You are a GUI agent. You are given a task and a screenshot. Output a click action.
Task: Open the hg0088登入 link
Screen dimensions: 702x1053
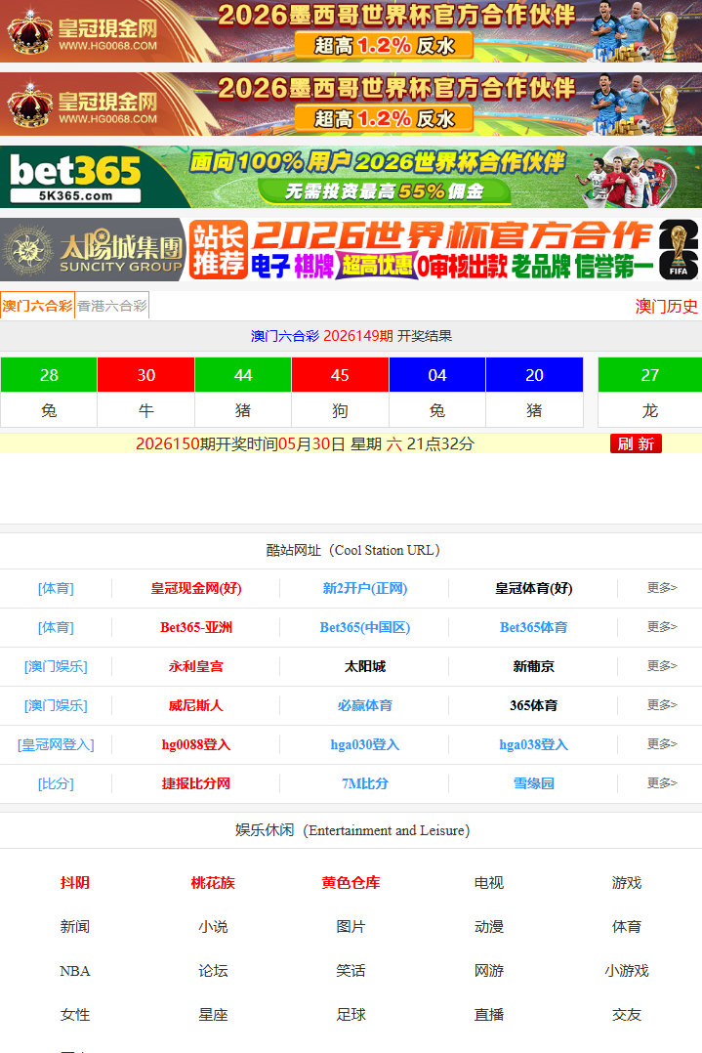[196, 744]
